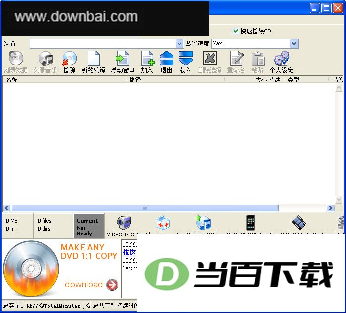Open iPod iPhone tools phone icon

251,223
